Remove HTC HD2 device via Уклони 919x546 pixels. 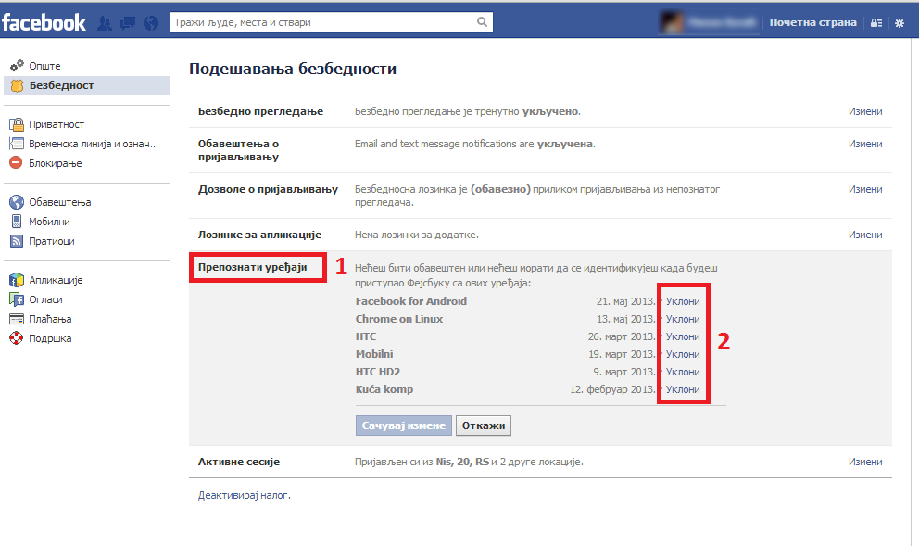[x=683, y=372]
